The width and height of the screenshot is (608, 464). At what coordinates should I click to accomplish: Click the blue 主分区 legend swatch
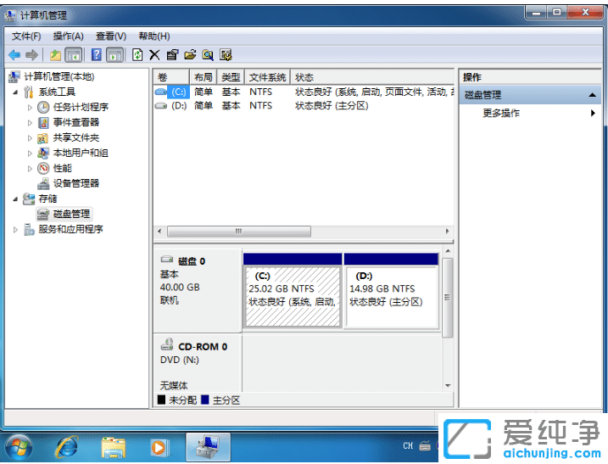coord(205,400)
